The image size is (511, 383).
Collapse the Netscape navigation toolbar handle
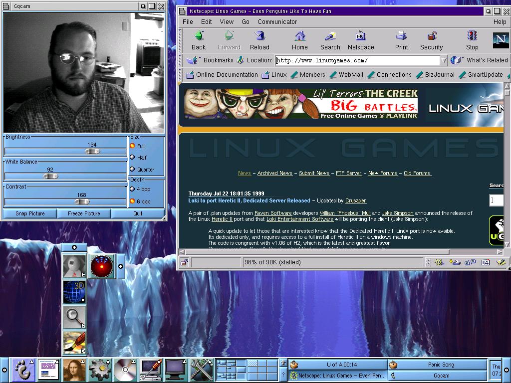[181, 40]
